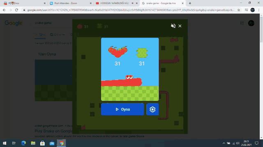Viewport: 263px width, 147px height.
Task: Open the Chrome three-dot menu
Action: coord(259,10)
